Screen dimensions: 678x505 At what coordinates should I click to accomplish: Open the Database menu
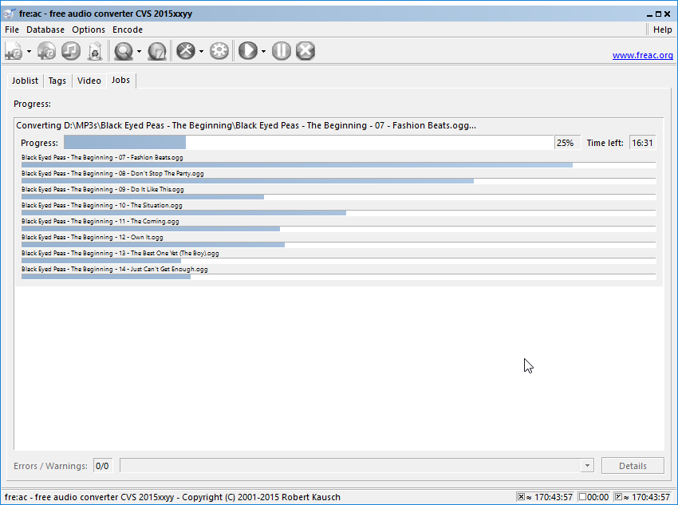pos(45,30)
